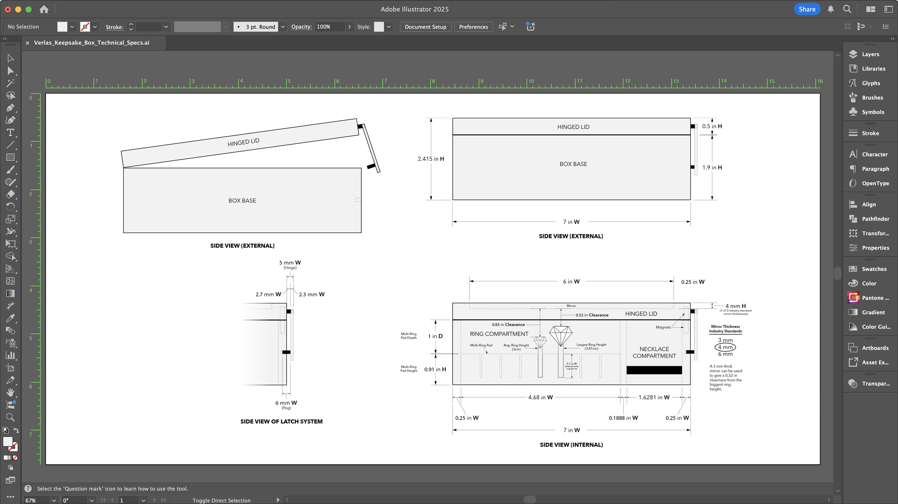
Task: Select the Gradient tool
Action: pyautogui.click(x=10, y=293)
